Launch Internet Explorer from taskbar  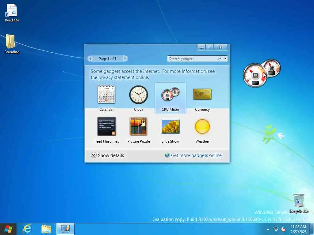(x=27, y=229)
